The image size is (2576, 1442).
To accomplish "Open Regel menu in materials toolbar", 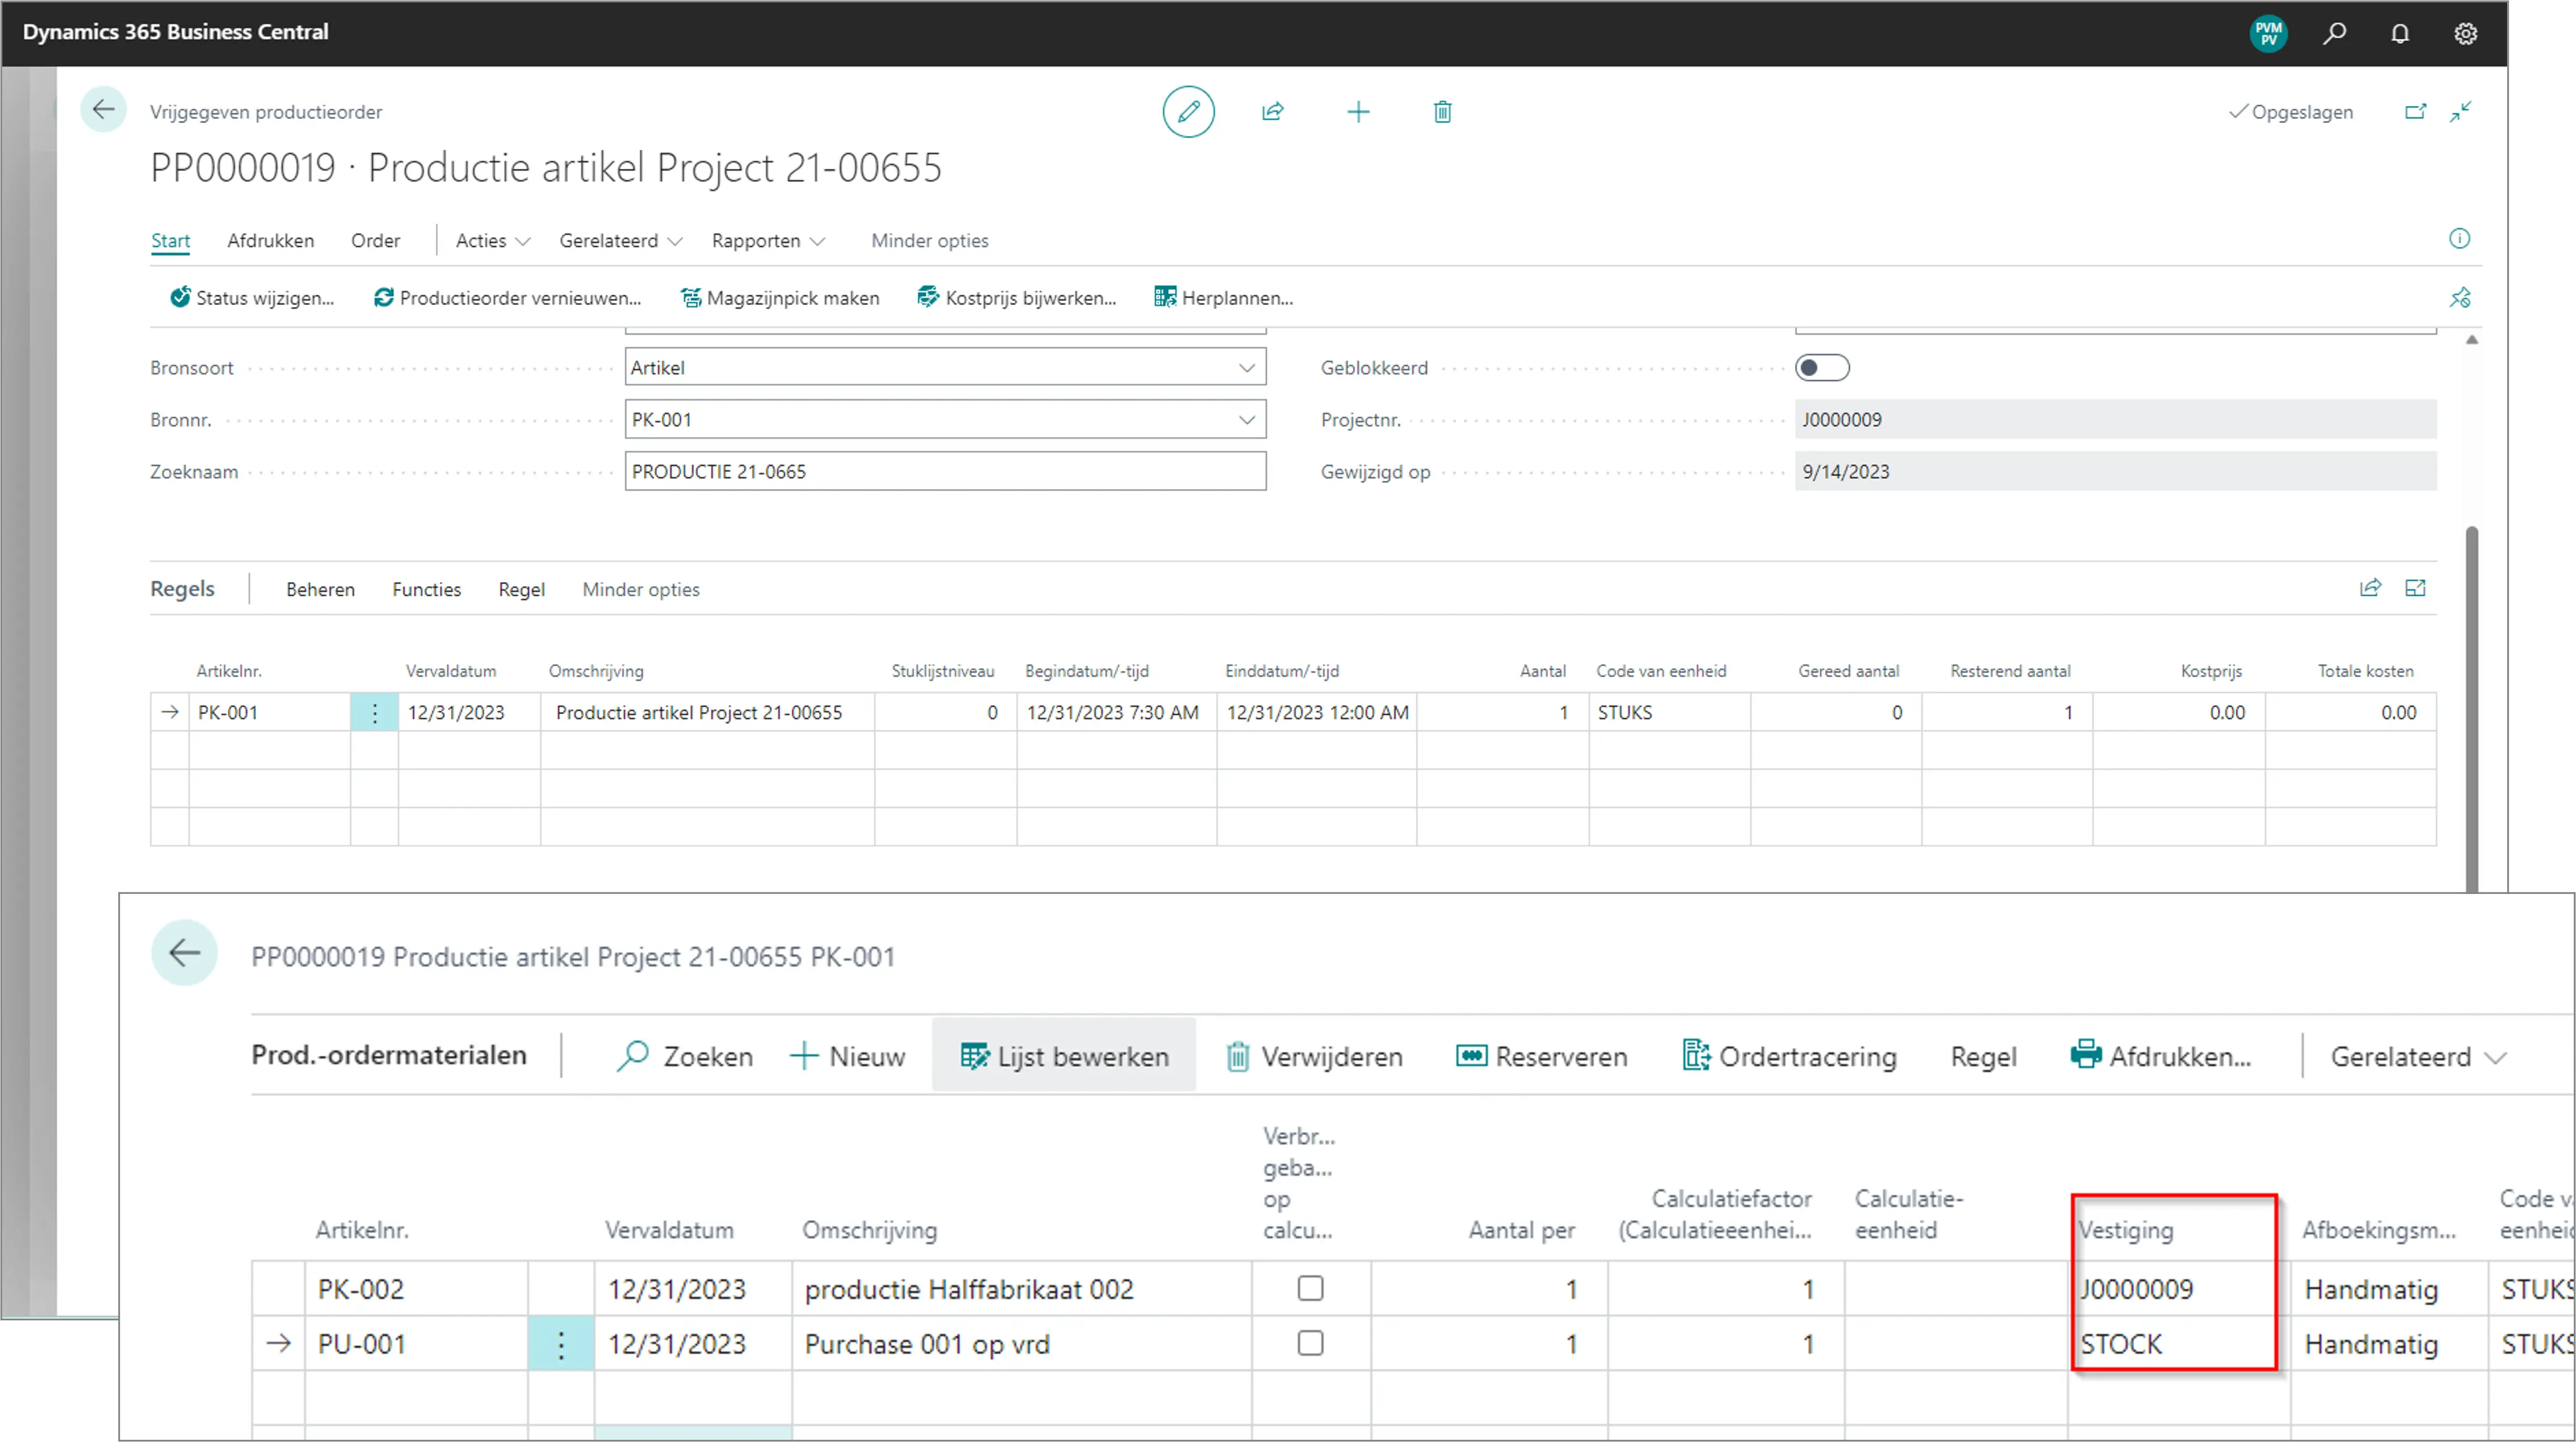I will coord(1983,1056).
